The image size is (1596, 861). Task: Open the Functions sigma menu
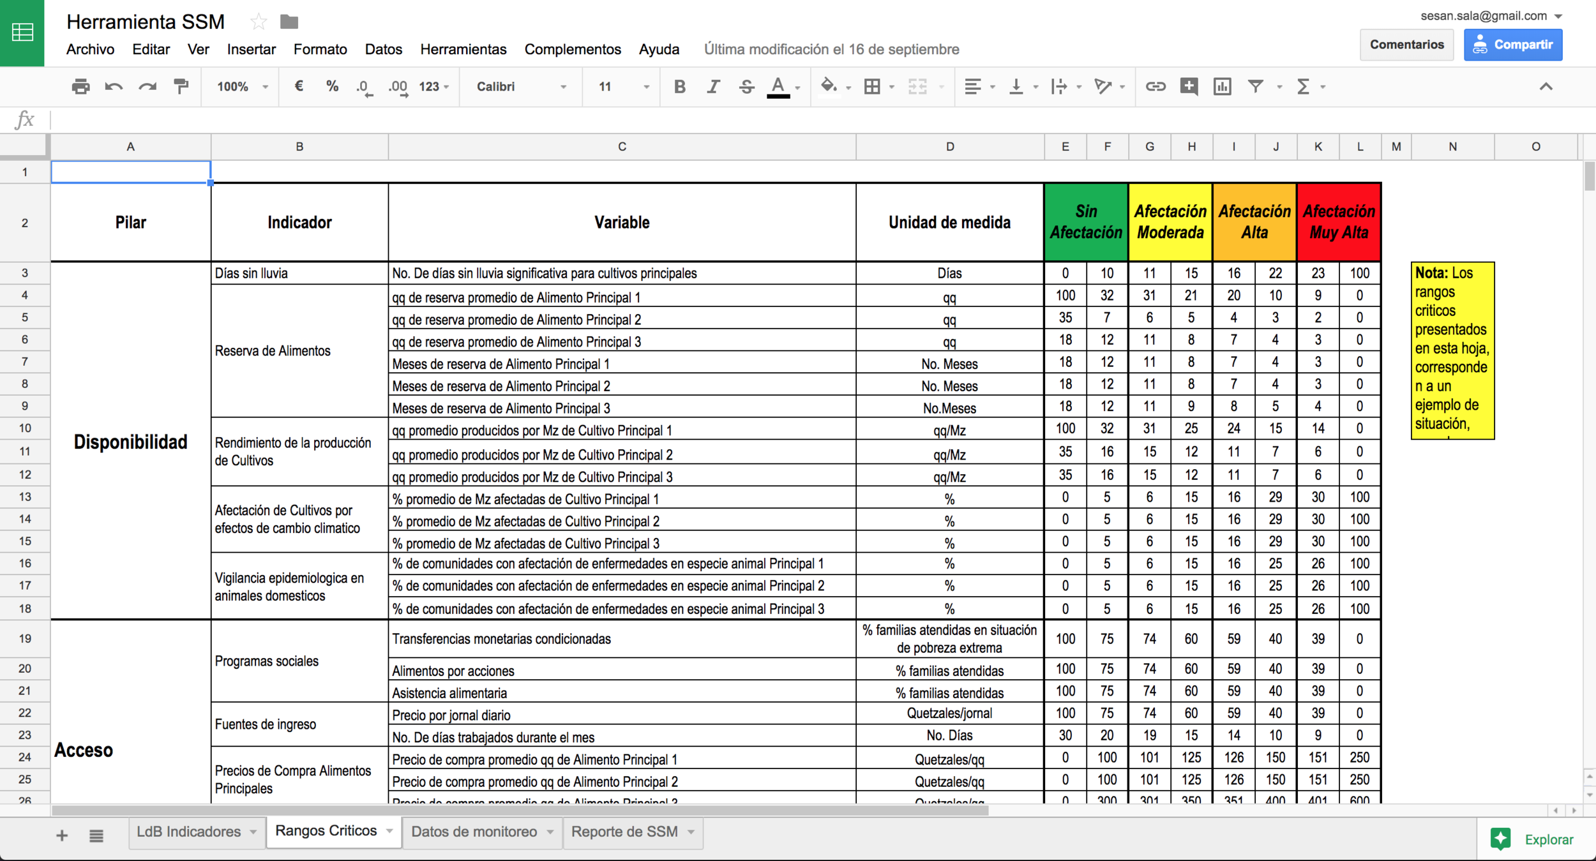[1304, 86]
